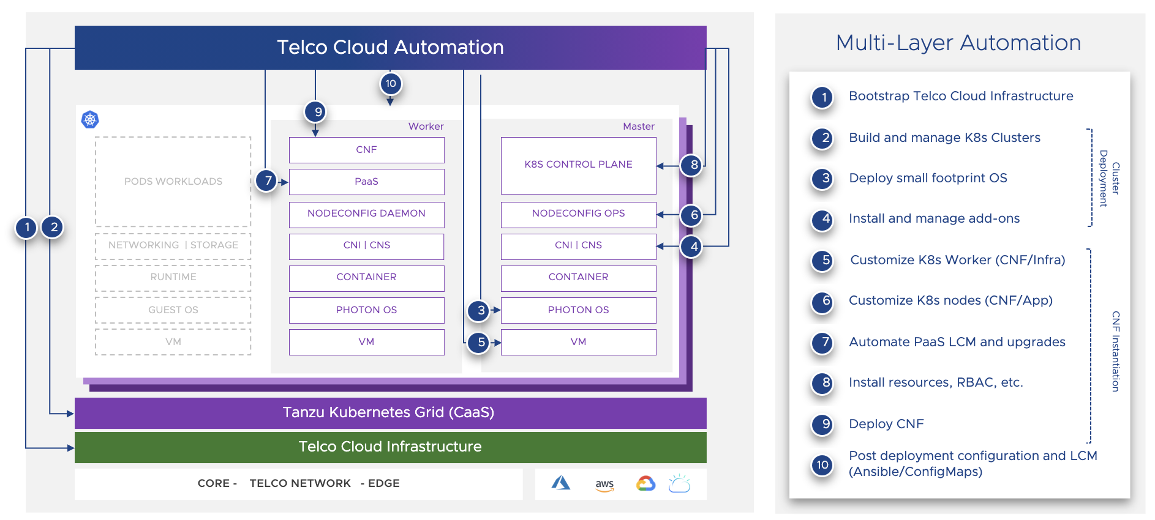
Task: Click the Kubernetes wheel icon in the cluster panel
Action: (x=90, y=119)
